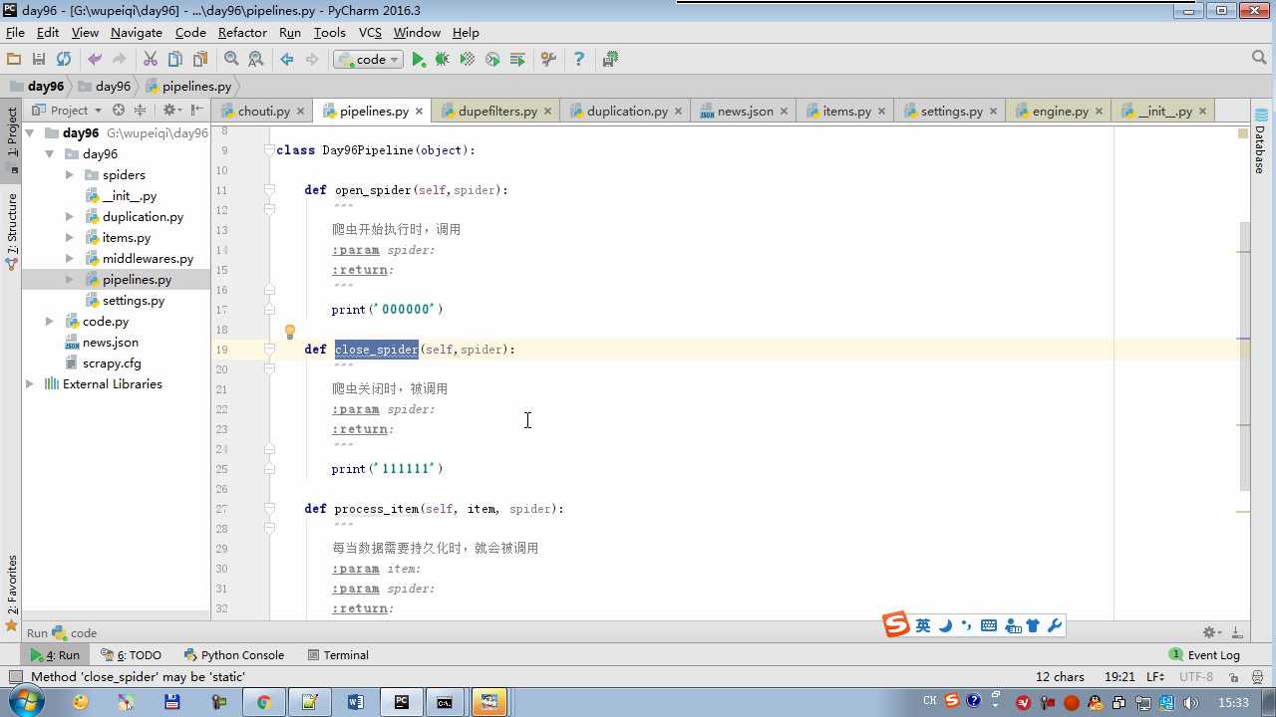Switch to the chouti.py tab
This screenshot has width=1276, height=717.
pyautogui.click(x=264, y=111)
